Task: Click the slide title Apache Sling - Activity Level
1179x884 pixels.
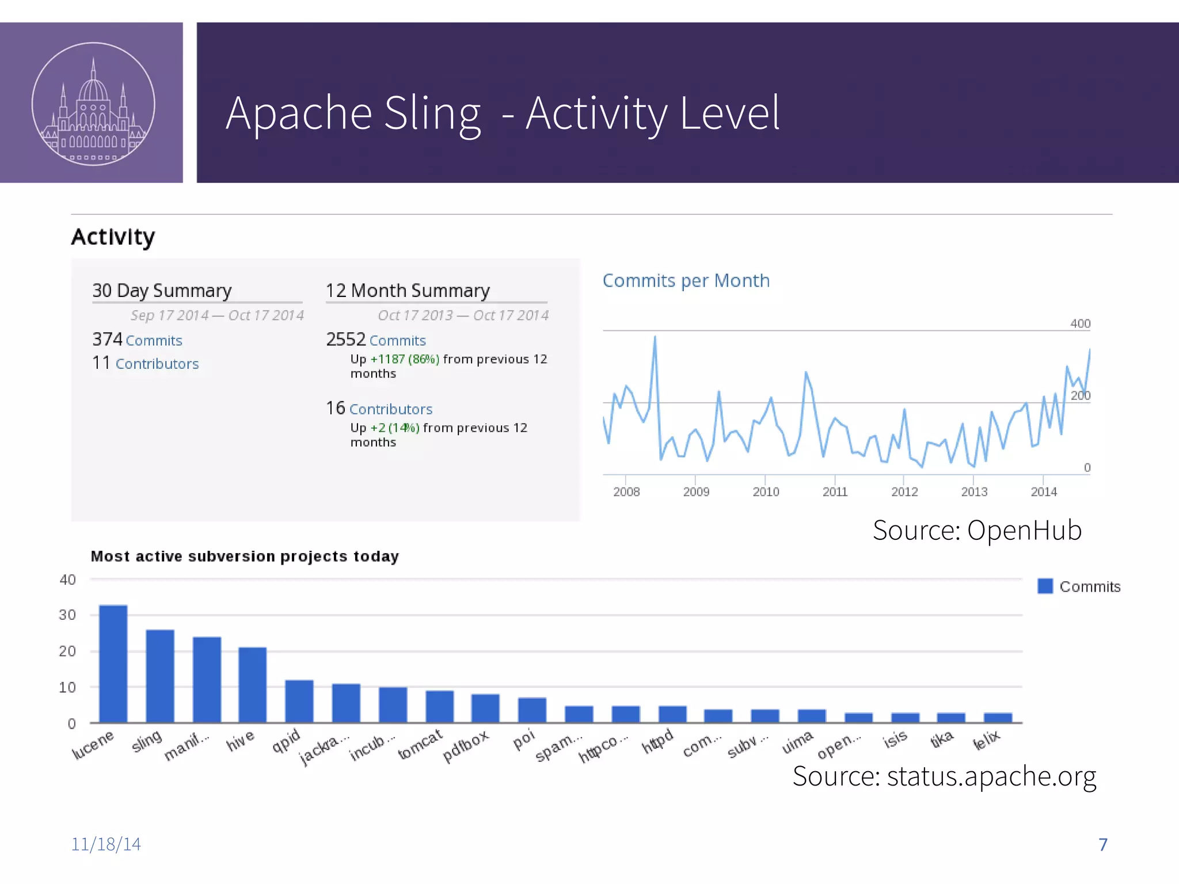Action: [502, 113]
